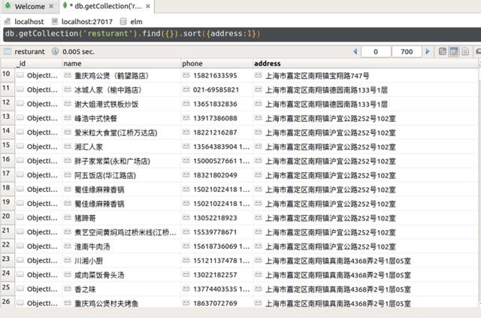This screenshot has width=481, height=318.
Task: Click the name cell 香之味
Action: pos(122,289)
